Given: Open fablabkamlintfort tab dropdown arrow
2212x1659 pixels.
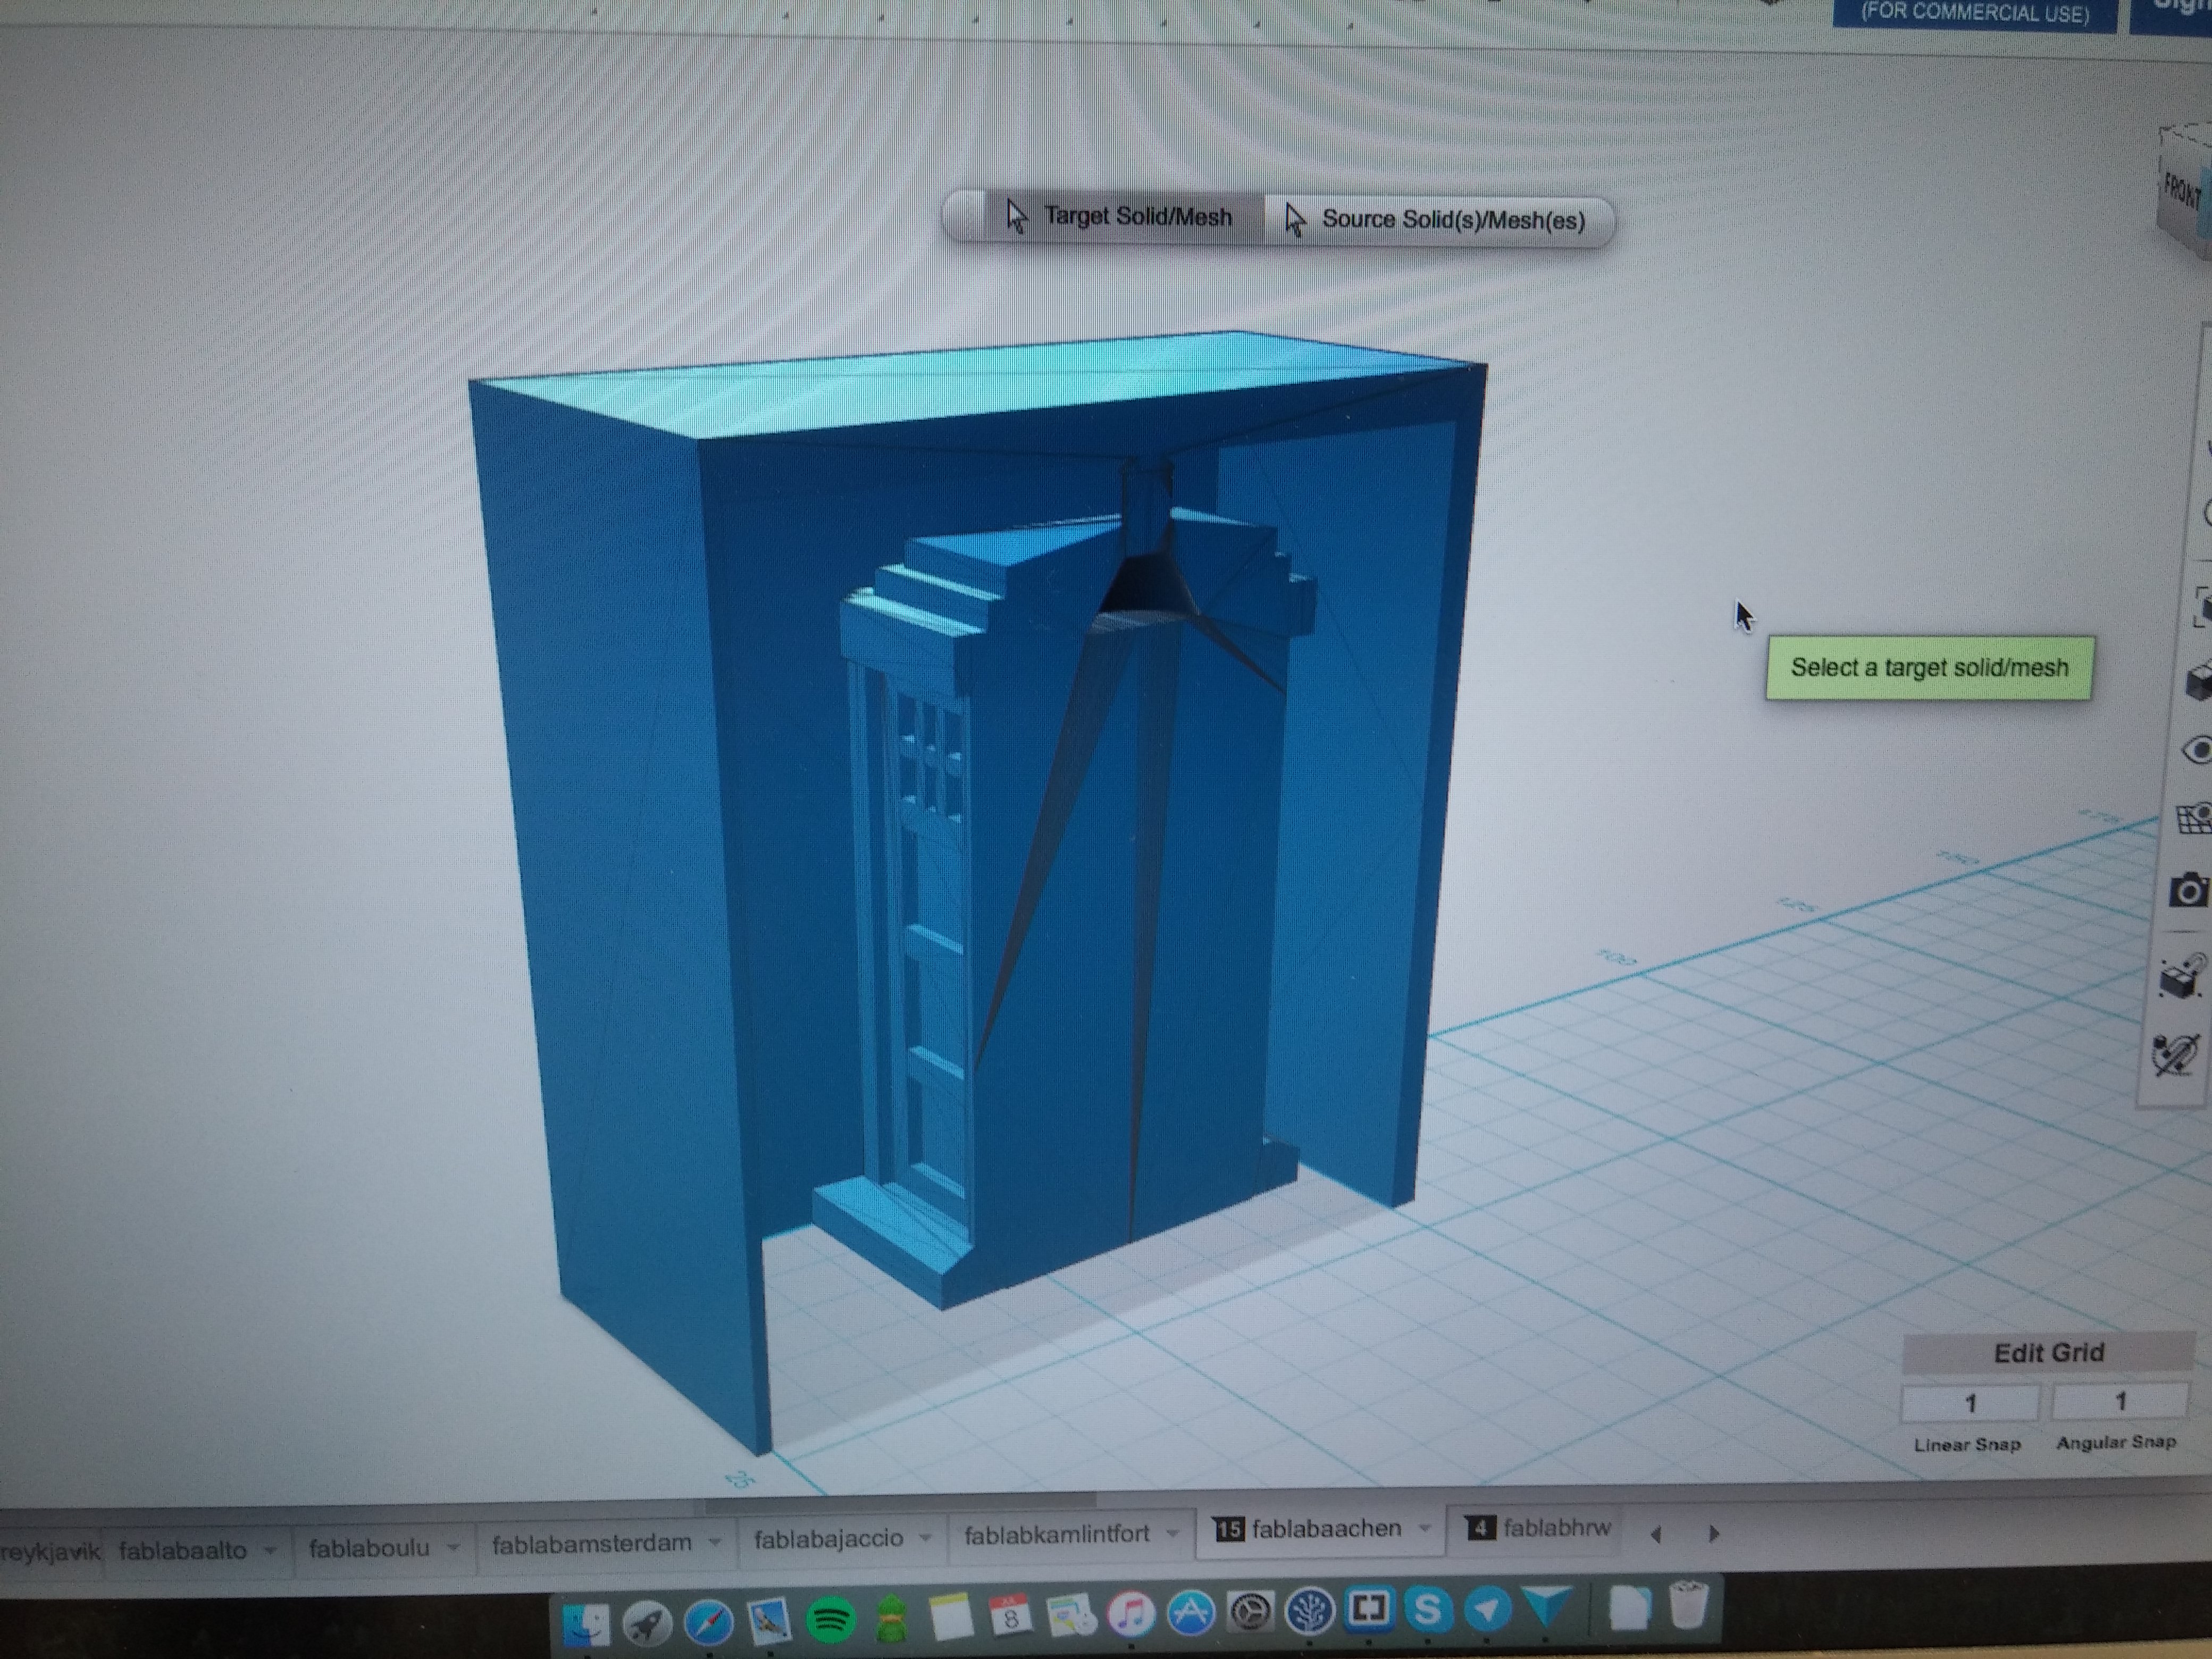Looking at the screenshot, I should pos(1173,1533).
